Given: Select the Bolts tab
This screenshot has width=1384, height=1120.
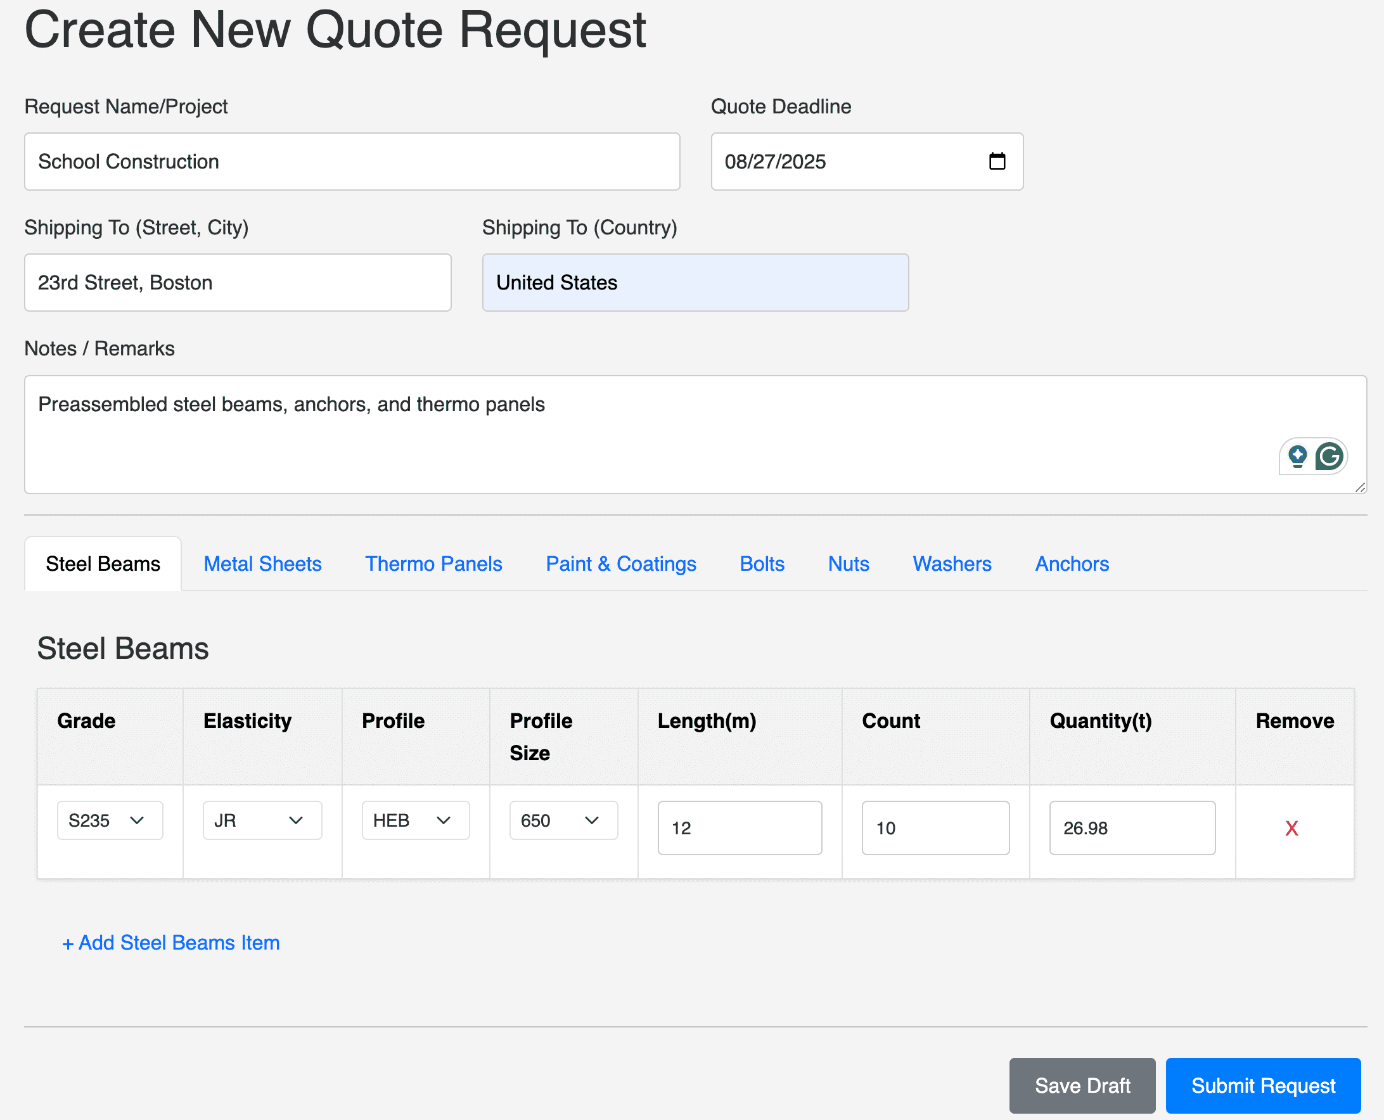Looking at the screenshot, I should [x=761, y=563].
